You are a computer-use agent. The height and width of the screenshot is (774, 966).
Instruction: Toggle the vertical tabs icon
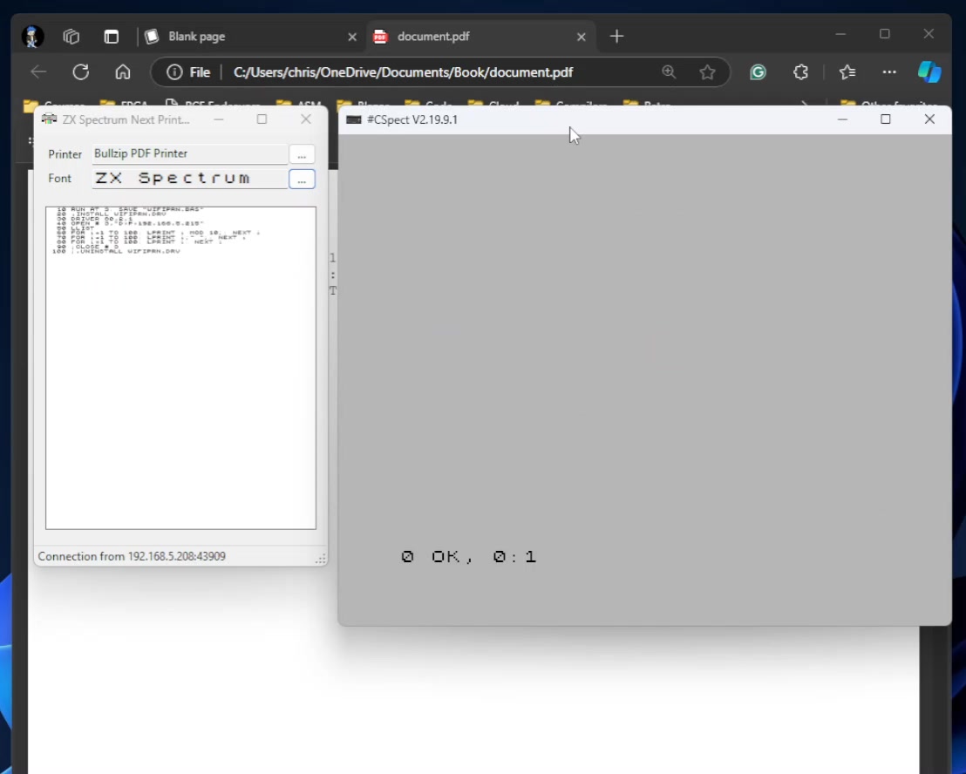coord(112,37)
